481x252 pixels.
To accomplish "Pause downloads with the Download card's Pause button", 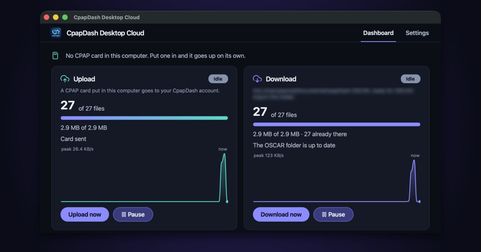I will pyautogui.click(x=333, y=214).
